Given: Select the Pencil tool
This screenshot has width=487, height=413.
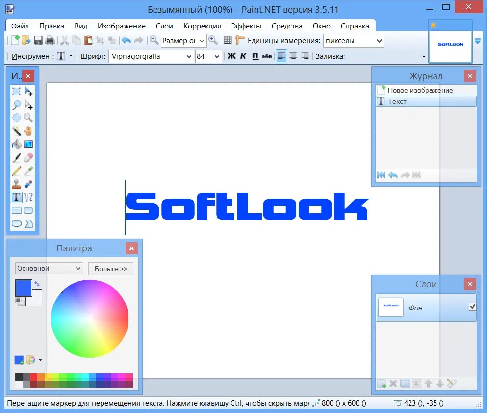Looking at the screenshot, I should 17,171.
